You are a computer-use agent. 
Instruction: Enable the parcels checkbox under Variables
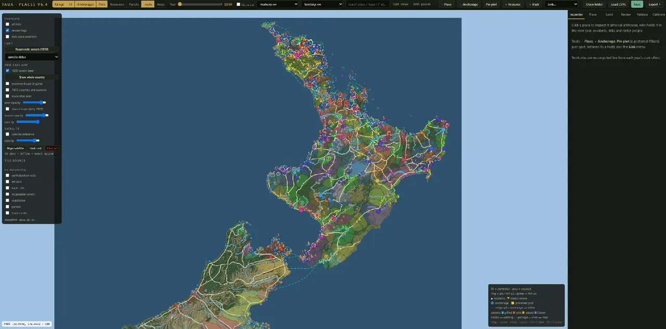coord(7,206)
